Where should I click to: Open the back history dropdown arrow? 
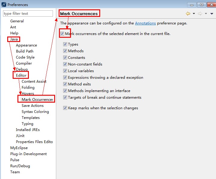click(x=194, y=14)
